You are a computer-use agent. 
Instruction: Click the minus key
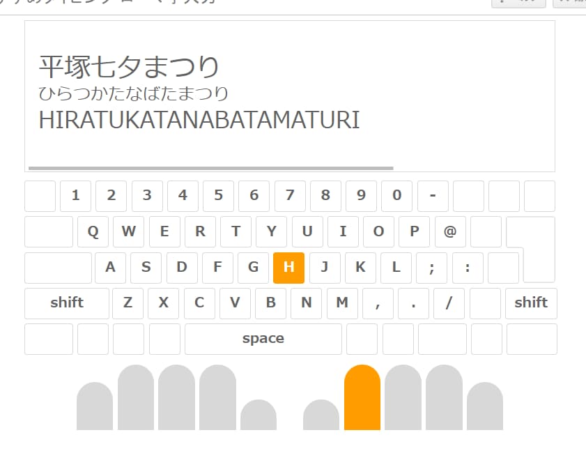coord(433,197)
